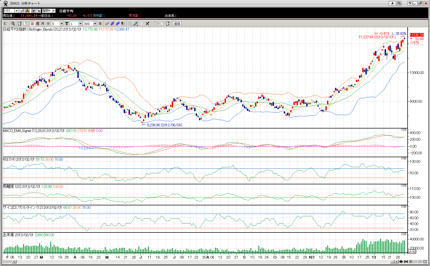Click the horizontal expand arrows icon
The height and width of the screenshot is (266, 430).
pos(401,262)
